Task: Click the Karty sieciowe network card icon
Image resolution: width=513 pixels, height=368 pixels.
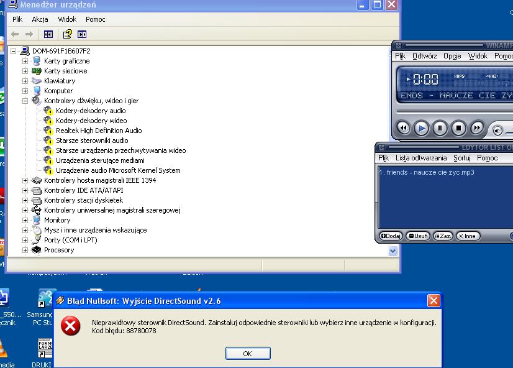Action: [x=37, y=71]
